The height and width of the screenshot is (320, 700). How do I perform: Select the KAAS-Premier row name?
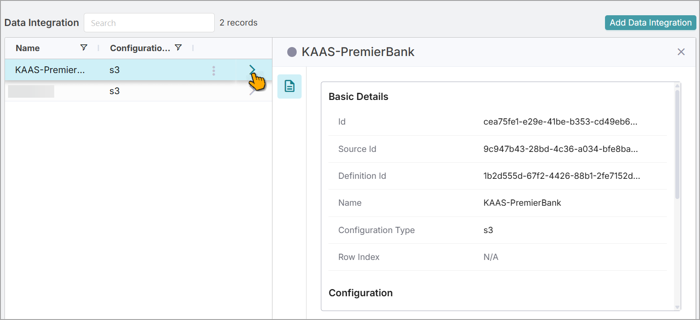(50, 70)
